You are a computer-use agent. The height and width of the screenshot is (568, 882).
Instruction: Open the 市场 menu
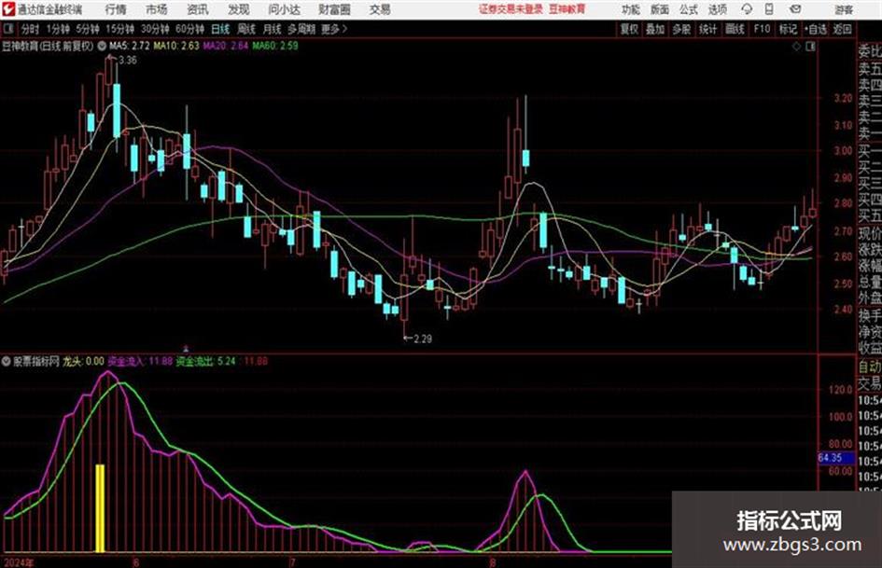[157, 9]
